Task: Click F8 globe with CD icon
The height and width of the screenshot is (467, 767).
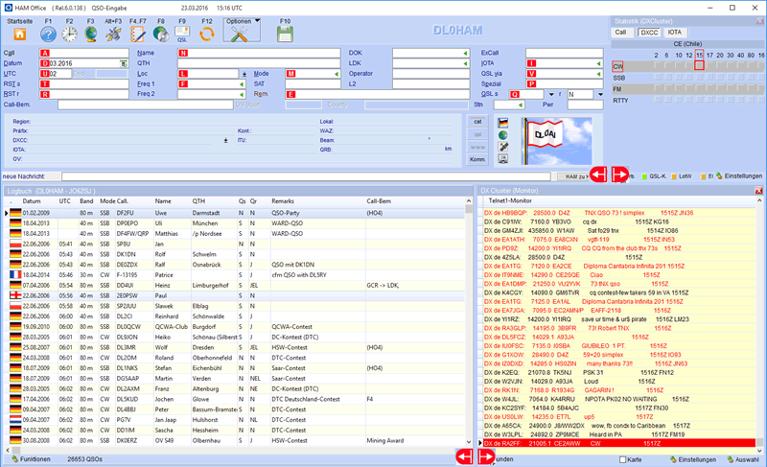Action: tap(161, 35)
